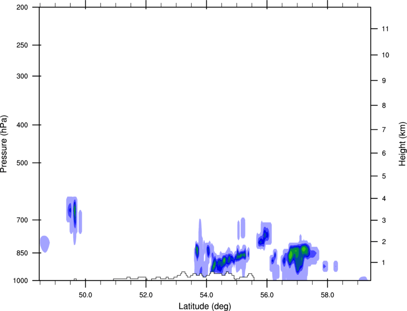This screenshot has width=407, height=311.
Task: Click the 500 pressure tick label
Action: [x=22, y=163]
